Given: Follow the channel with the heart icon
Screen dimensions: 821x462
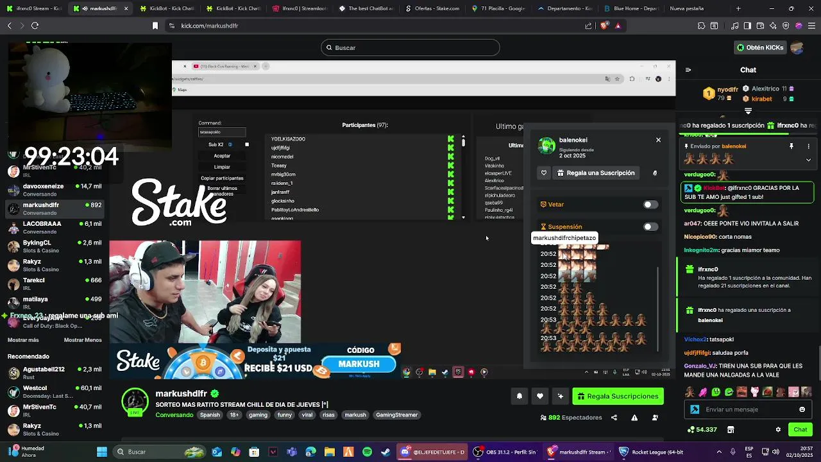Looking at the screenshot, I should click(x=540, y=397).
